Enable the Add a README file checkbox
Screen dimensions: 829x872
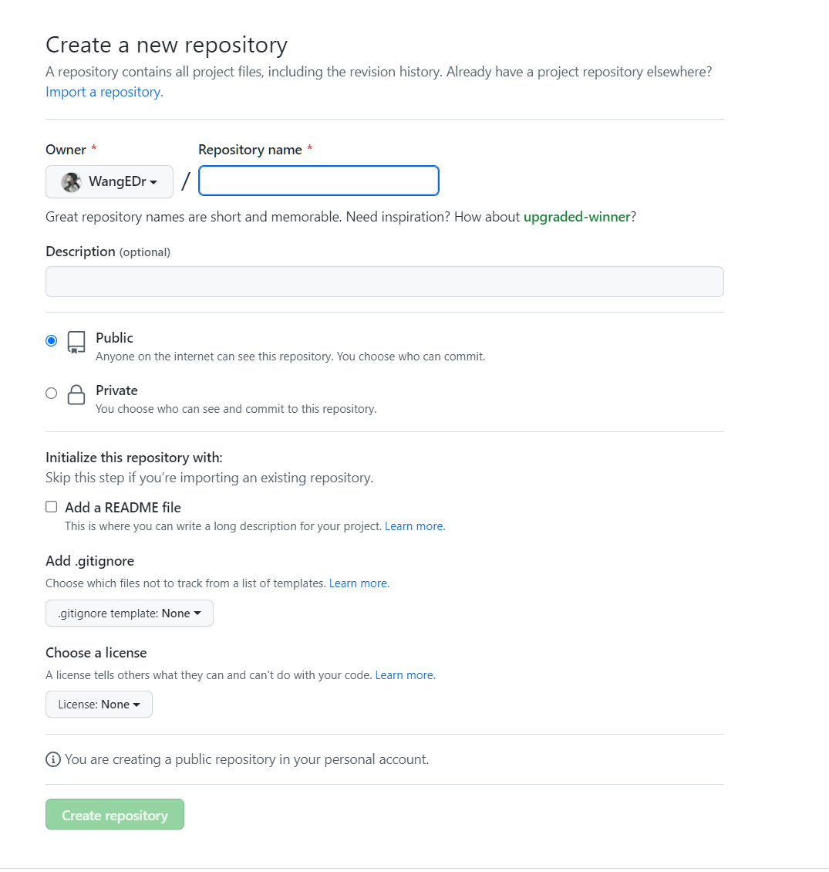[x=52, y=507]
